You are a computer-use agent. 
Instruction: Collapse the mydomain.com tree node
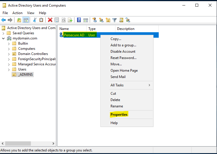coord(3,38)
